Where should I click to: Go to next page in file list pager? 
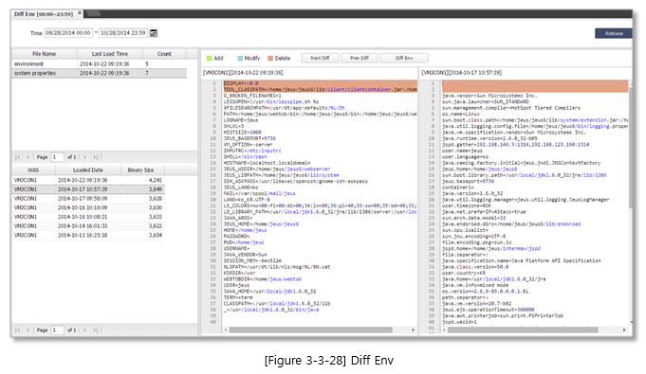84,157
